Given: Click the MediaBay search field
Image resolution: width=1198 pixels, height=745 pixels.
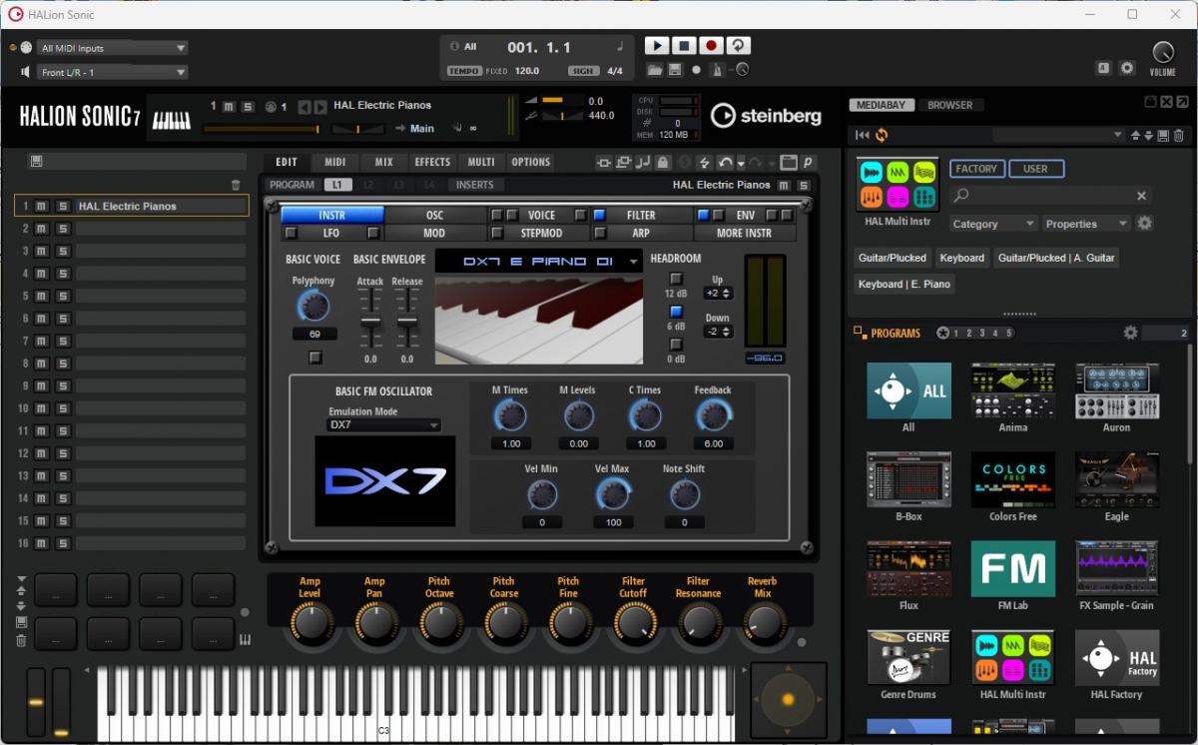Looking at the screenshot, I should pyautogui.click(x=1052, y=196).
